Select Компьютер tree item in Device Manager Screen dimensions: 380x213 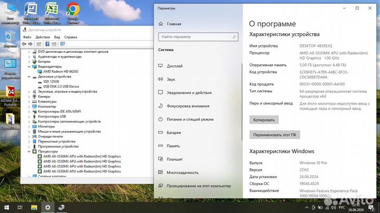(47, 106)
